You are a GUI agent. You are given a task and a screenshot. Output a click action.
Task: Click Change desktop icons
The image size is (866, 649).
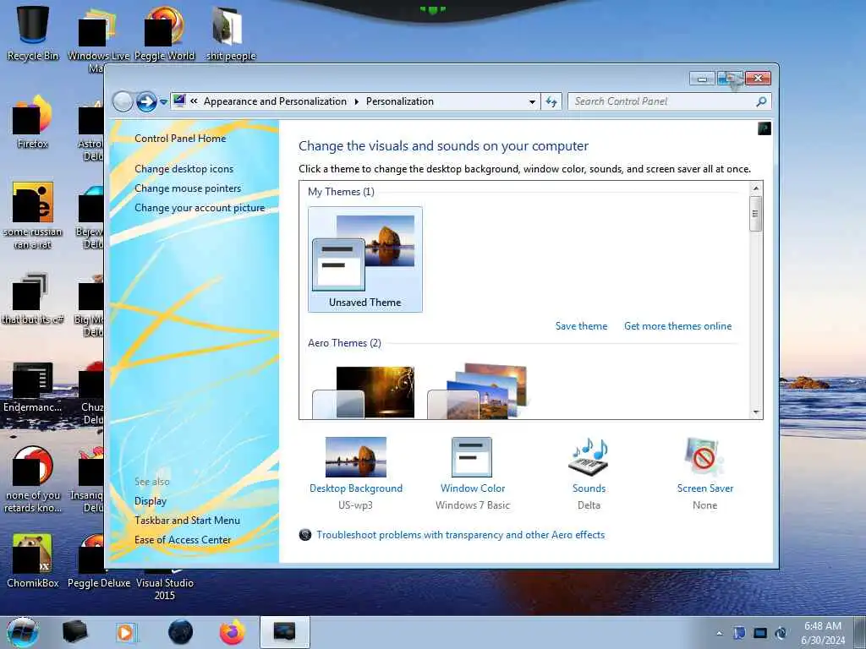click(x=184, y=169)
